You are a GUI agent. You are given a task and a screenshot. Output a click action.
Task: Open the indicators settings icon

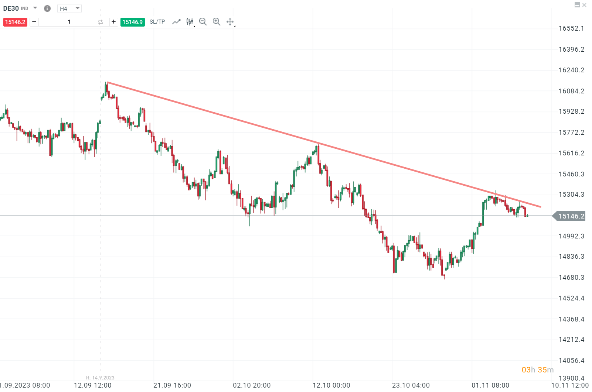pos(189,22)
